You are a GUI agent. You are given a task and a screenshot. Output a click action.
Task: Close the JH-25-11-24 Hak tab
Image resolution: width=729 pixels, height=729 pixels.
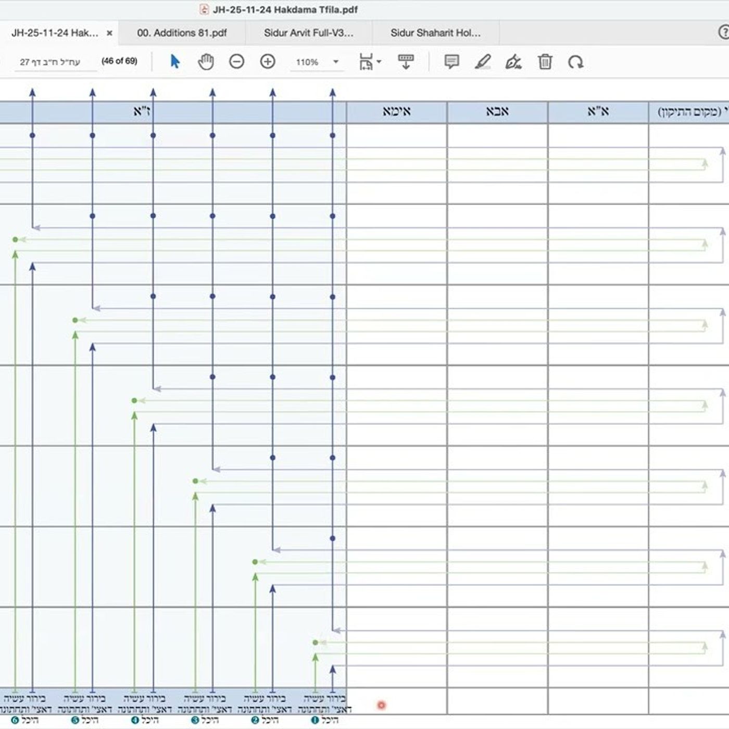click(x=109, y=33)
